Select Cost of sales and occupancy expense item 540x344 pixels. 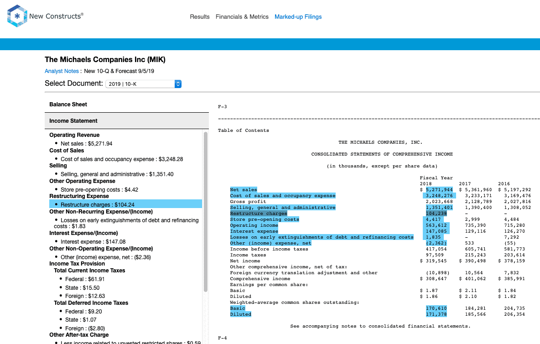122,159
